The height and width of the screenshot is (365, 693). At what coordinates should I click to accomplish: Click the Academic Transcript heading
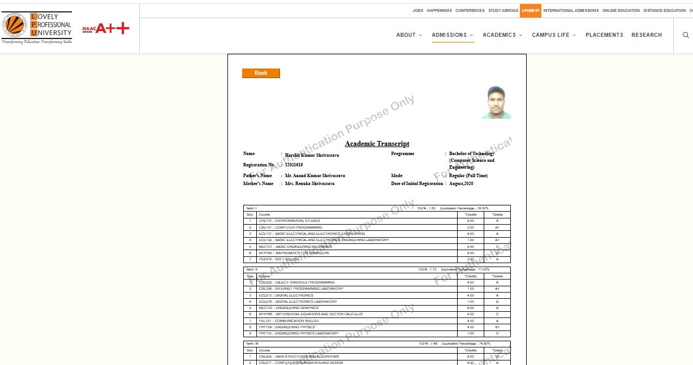point(377,144)
